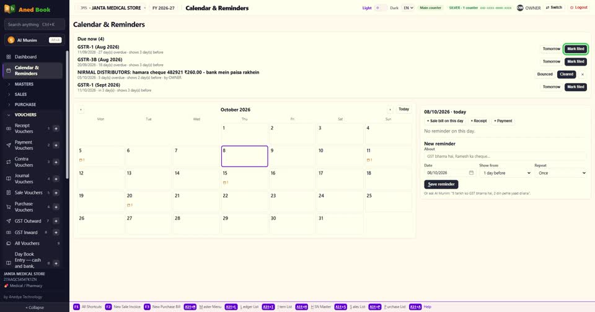Click Alt+L Ledger List shortcut
Screen dimensions: 595x312
242,306
